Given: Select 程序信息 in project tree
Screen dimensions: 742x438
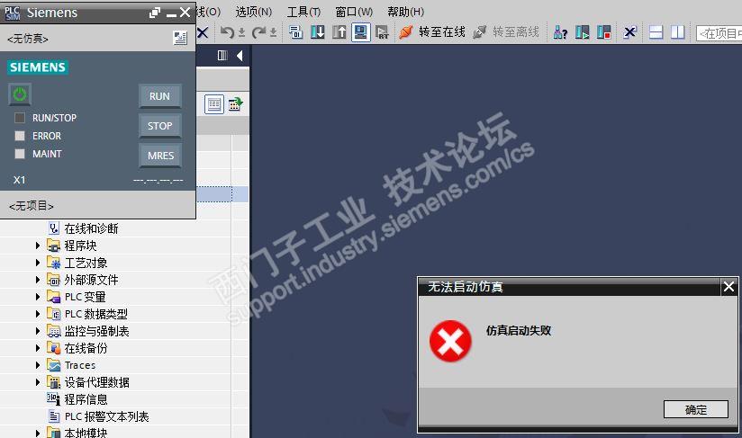Looking at the screenshot, I should tap(86, 399).
